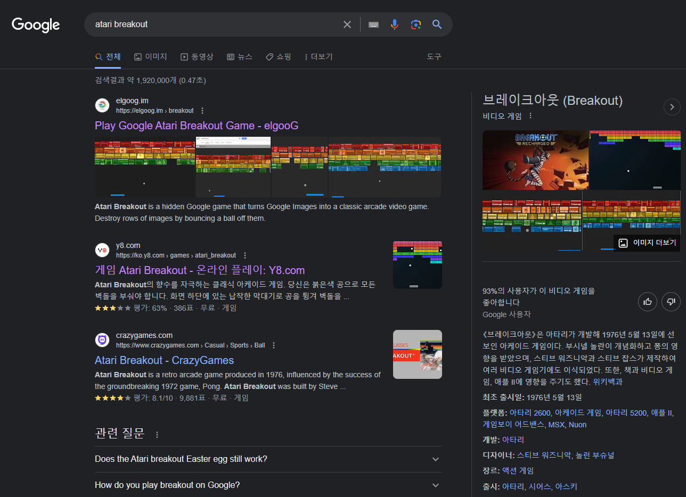Click y8.com site favicon
Viewport: 686px width, 497px height.
click(102, 250)
